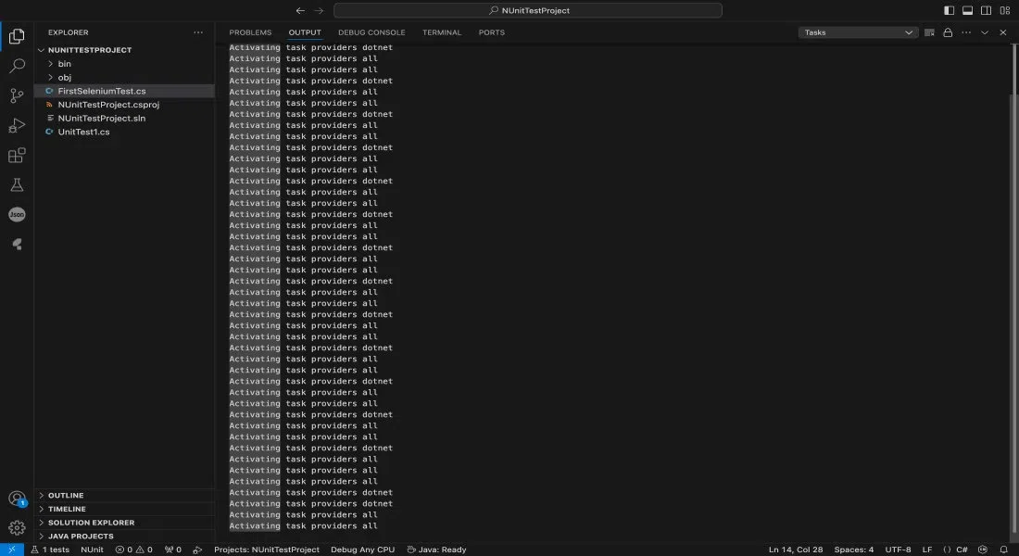Screen dimensions: 1019x556
Task: Toggle the primary side bar layout icon
Action: [x=949, y=10]
